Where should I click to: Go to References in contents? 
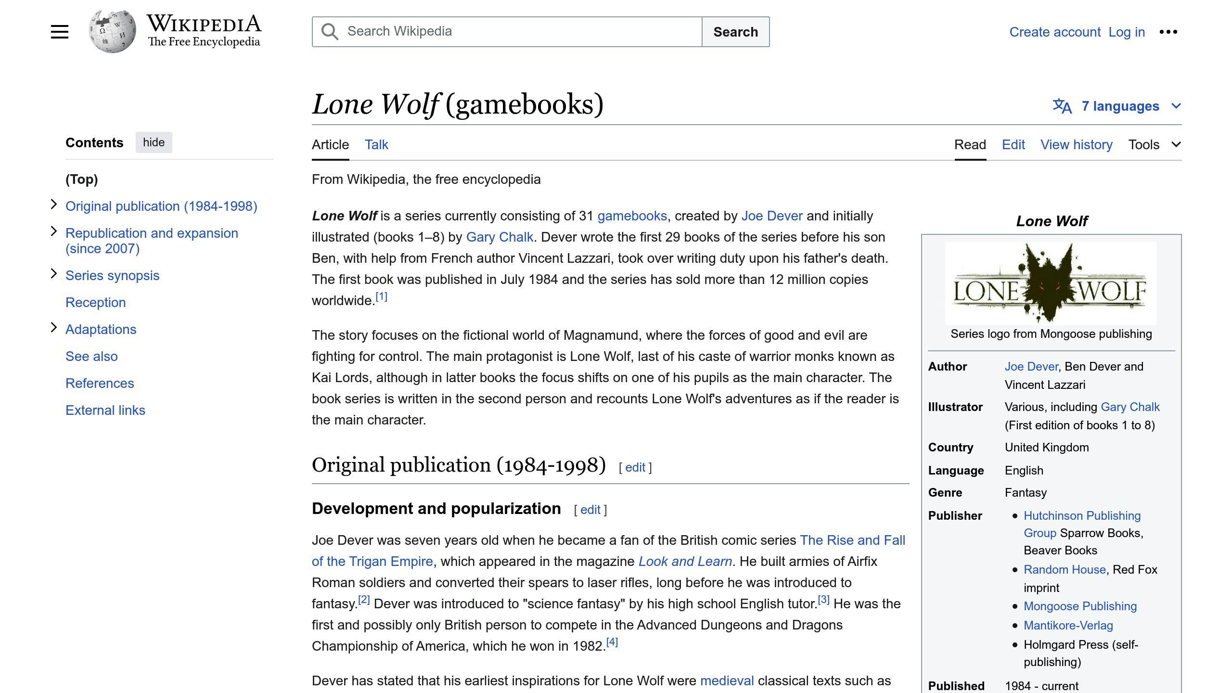(x=100, y=383)
